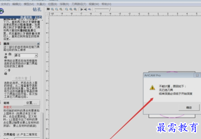Screen dimensions: 201x139
Task: Select the 自动 radio button
Action: click(x=6, y=54)
